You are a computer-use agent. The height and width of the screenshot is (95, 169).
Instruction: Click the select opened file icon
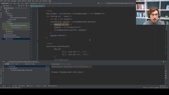click(x=19, y=6)
